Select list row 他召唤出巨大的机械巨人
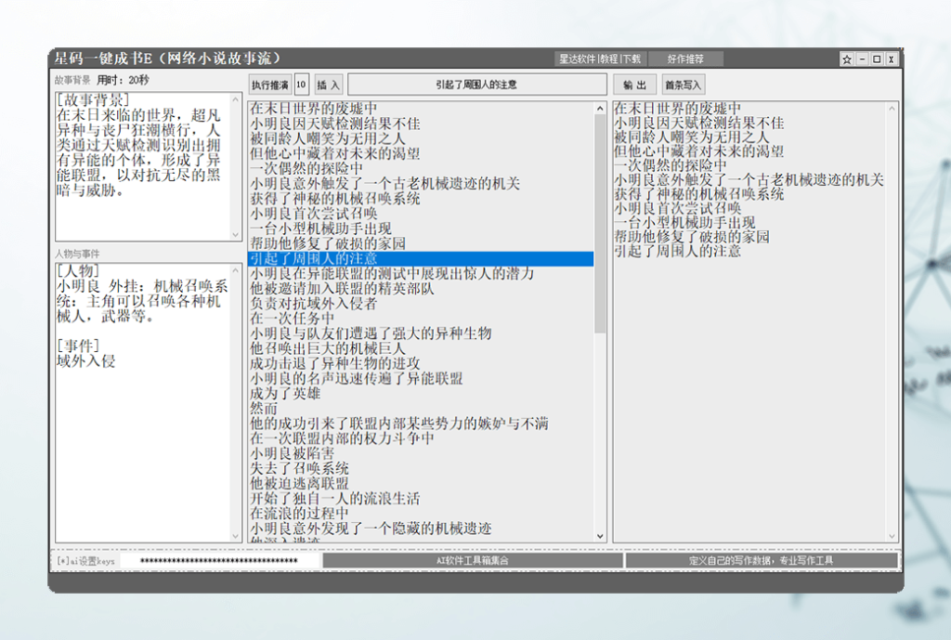 click(x=421, y=349)
